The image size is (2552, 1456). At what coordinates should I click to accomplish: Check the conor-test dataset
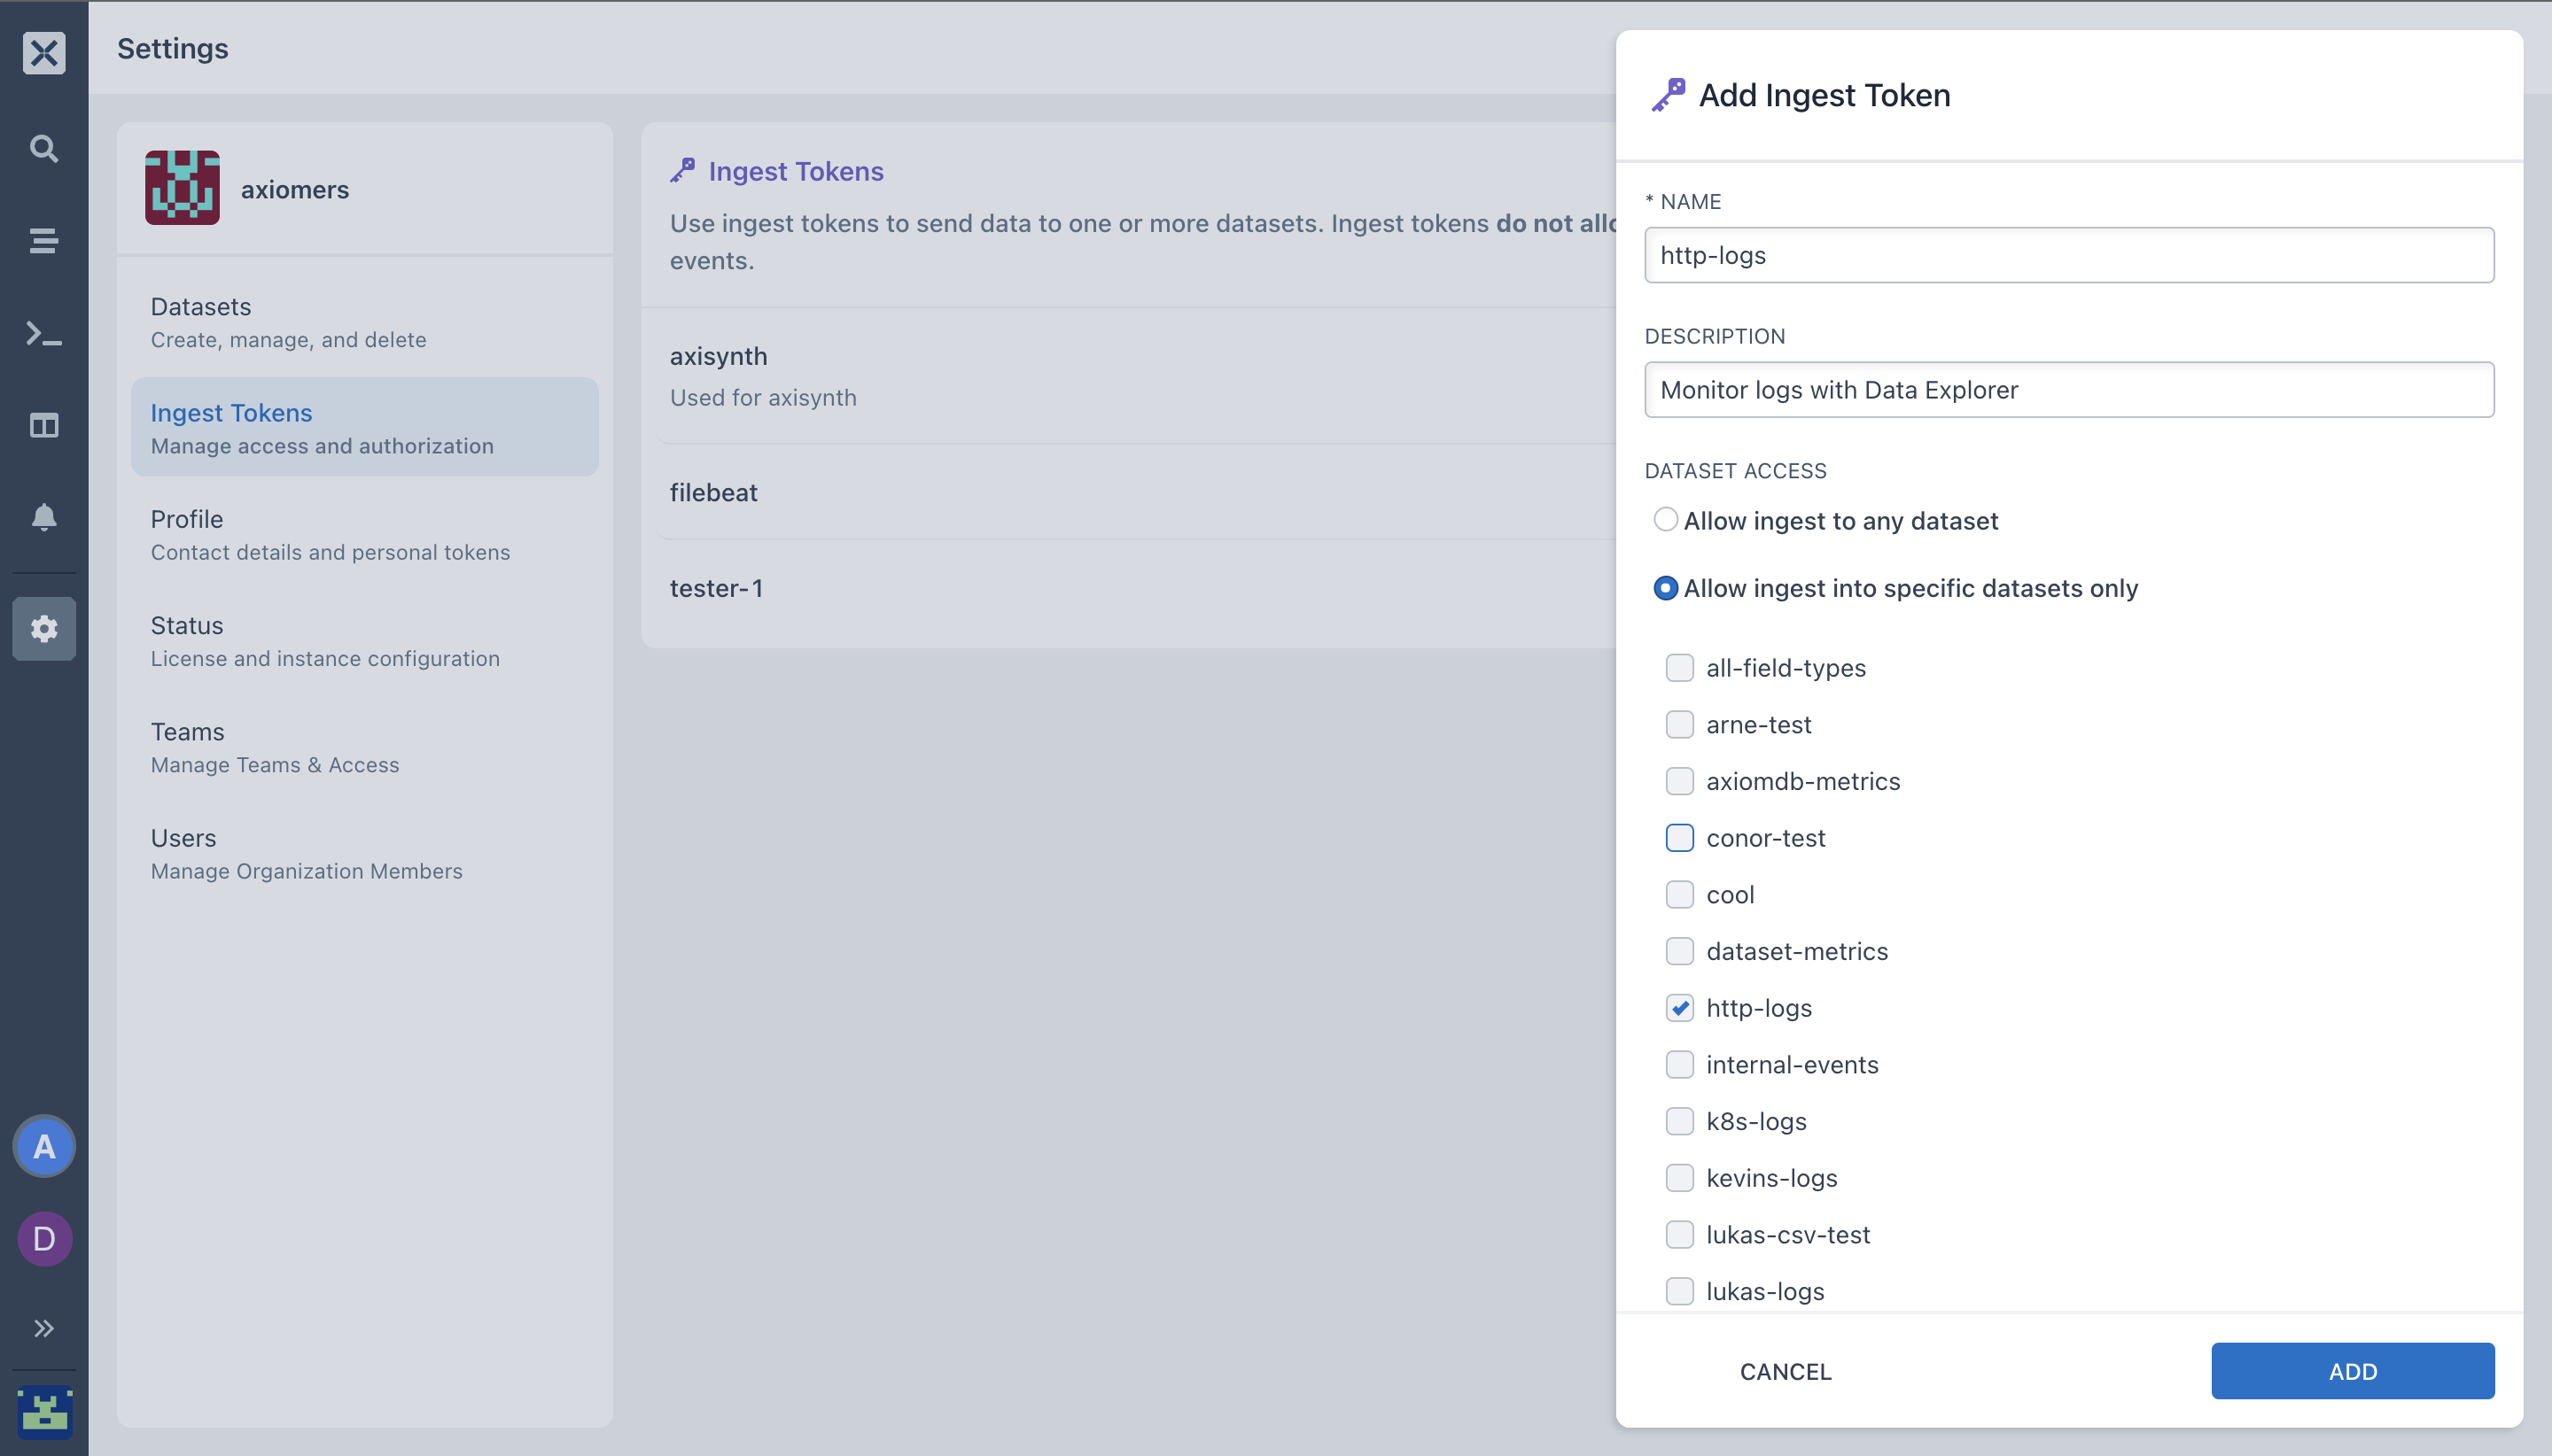(x=1678, y=838)
